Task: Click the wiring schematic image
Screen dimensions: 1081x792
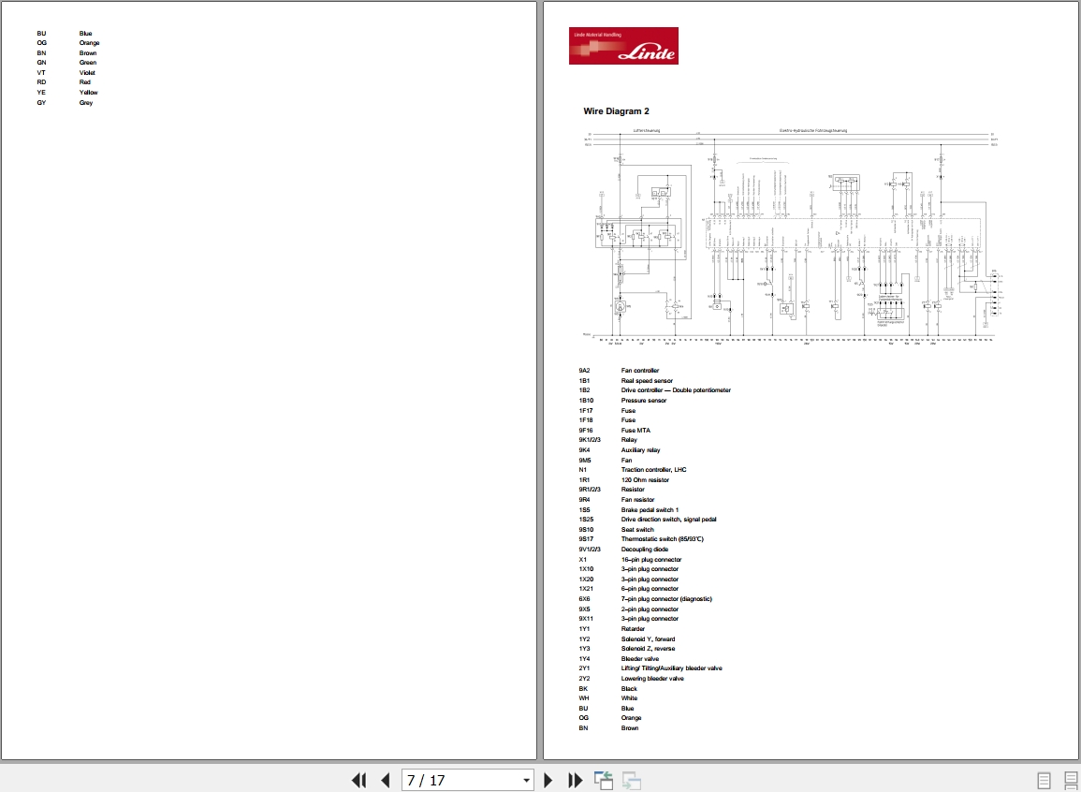Action: pyautogui.click(x=794, y=236)
